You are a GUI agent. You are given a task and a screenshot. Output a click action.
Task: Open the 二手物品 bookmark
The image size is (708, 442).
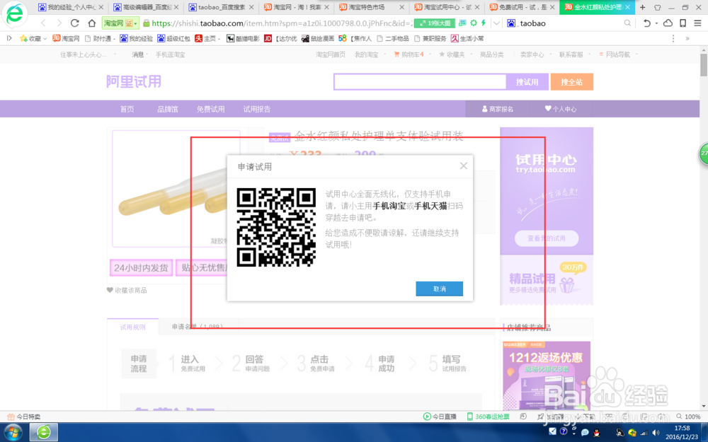(x=393, y=38)
